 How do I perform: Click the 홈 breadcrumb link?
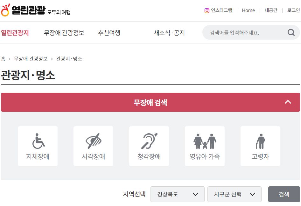pyautogui.click(x=3, y=59)
